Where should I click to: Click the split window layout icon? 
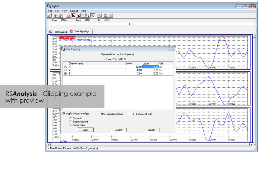(106, 16)
